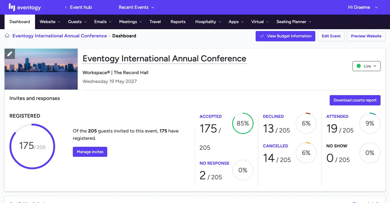The width and height of the screenshot is (390, 203).
Task: Click the 0% no show ring
Action: click(x=370, y=153)
